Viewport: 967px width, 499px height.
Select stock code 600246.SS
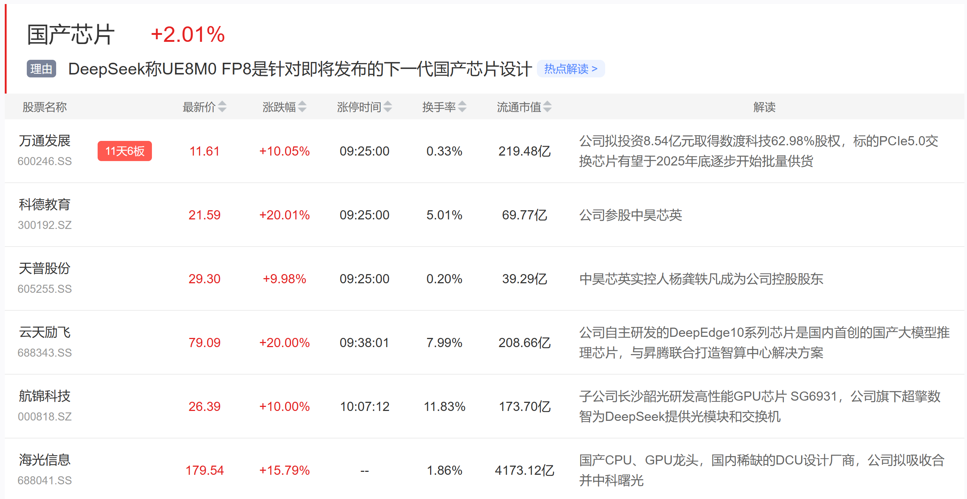tap(45, 161)
